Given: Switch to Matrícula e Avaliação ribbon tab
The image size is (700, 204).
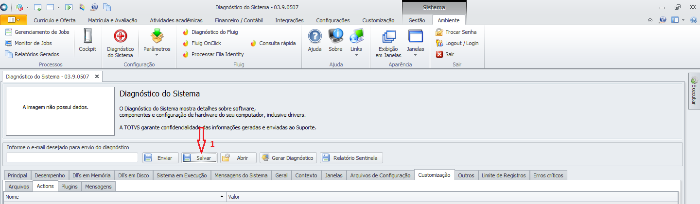Looking at the screenshot, I should [112, 20].
